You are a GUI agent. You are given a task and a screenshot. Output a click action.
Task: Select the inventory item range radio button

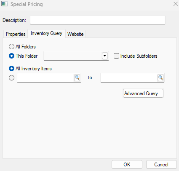pyautogui.click(x=11, y=77)
